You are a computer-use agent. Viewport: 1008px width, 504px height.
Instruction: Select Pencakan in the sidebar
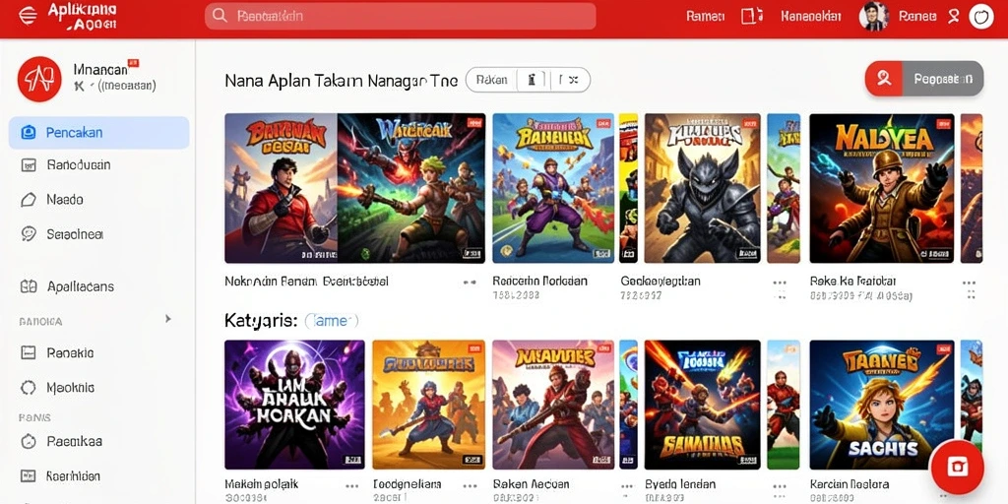99,133
